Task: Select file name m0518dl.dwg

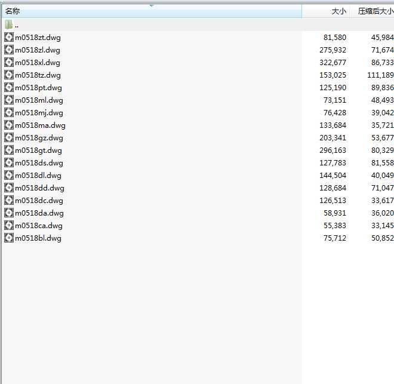Action: coord(38,176)
